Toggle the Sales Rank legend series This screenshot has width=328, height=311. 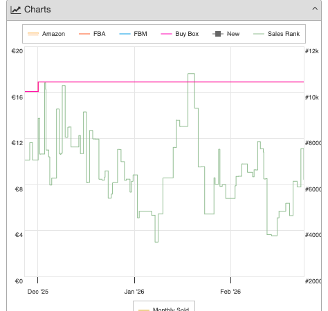(277, 34)
